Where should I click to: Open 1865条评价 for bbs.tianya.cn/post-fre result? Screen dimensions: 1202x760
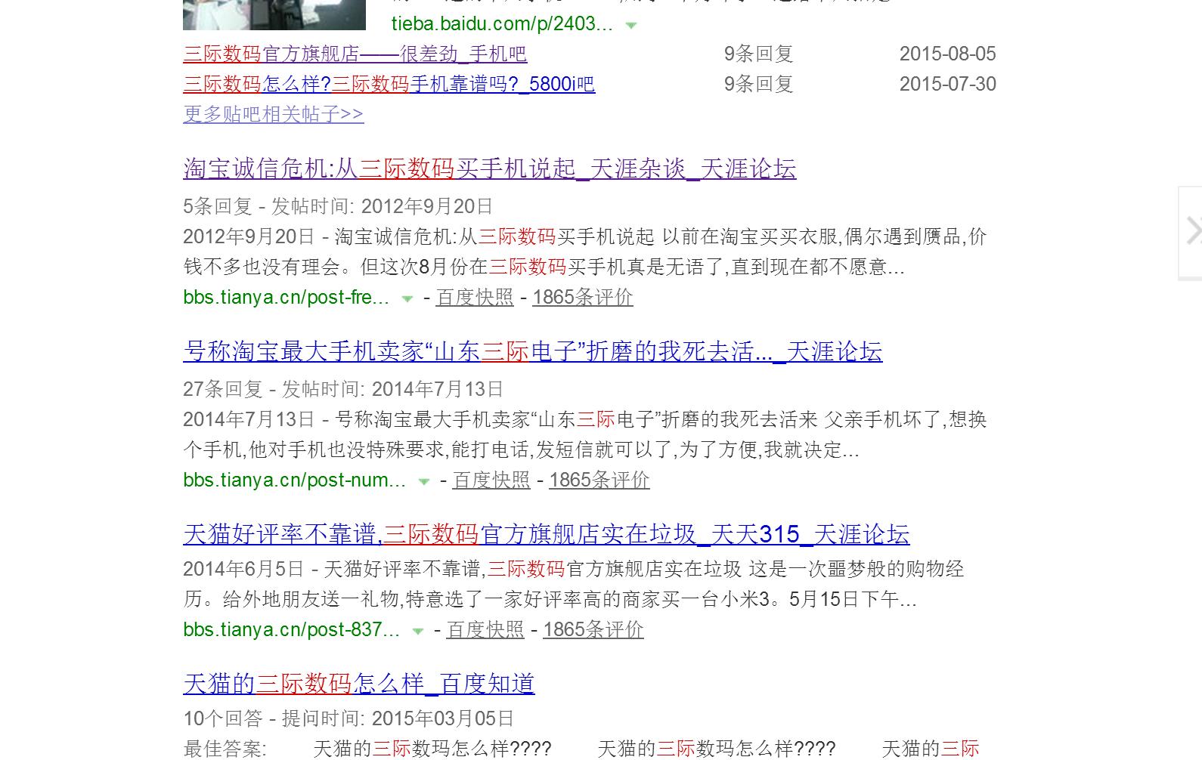pos(583,298)
